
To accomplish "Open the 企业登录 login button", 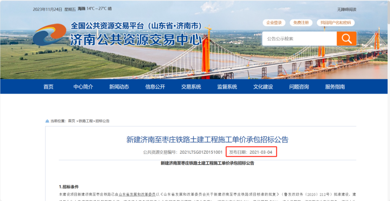I will (x=274, y=23).
